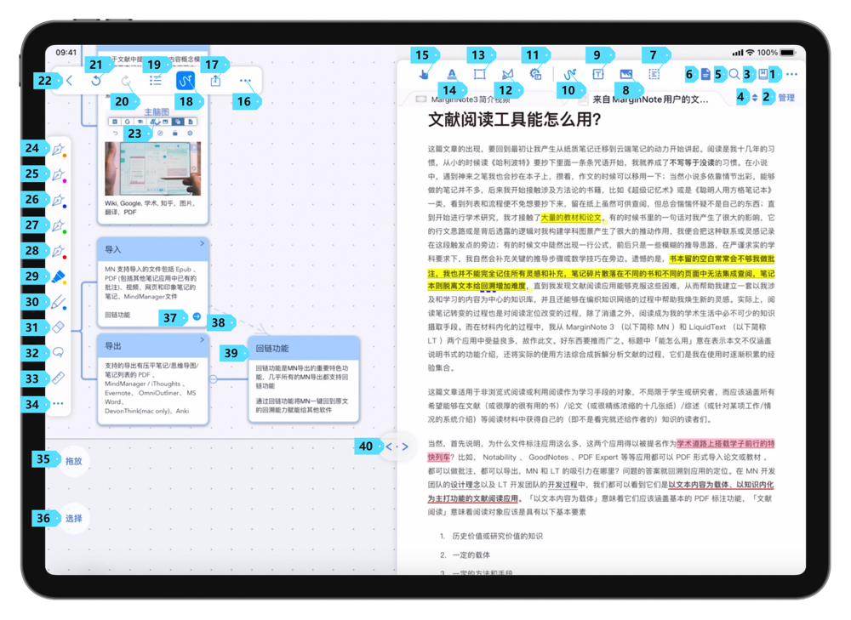Toggle the ruler tool

click(x=59, y=378)
